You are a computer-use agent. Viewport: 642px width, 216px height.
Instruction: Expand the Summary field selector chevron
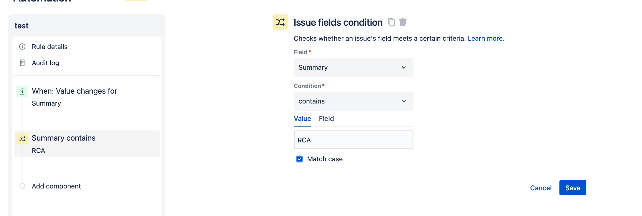(404, 67)
